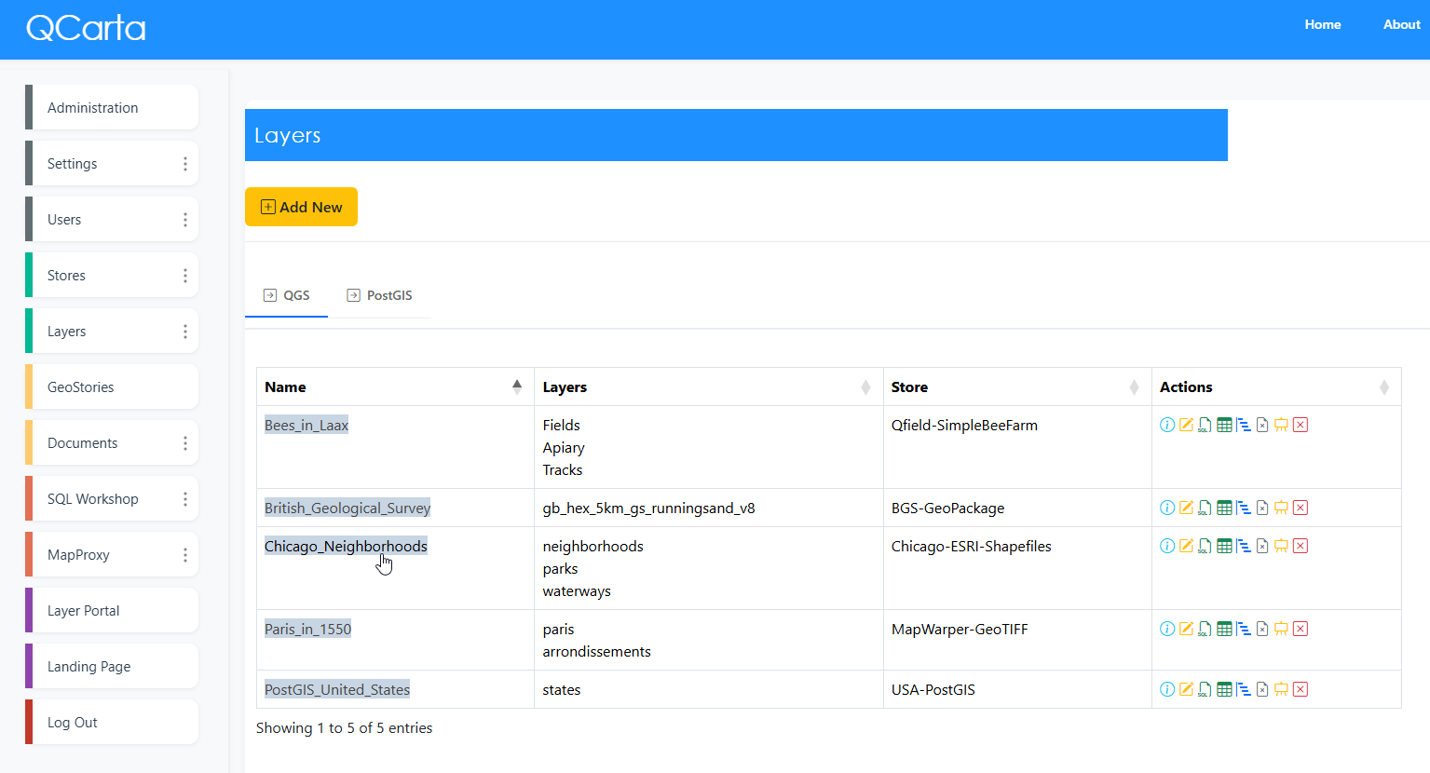Go to Home in the top navigation

coord(1323,25)
